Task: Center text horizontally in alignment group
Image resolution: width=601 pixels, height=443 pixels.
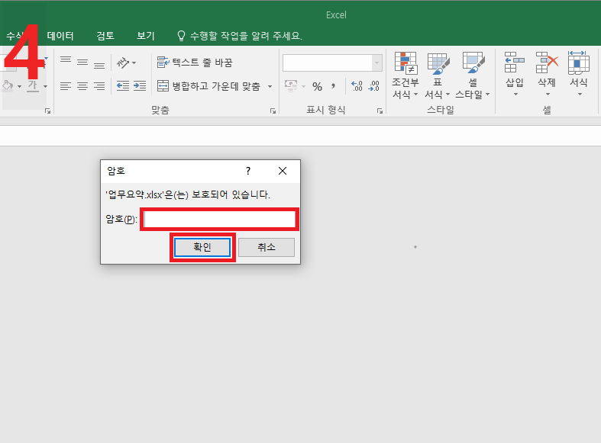Action: pyautogui.click(x=82, y=86)
